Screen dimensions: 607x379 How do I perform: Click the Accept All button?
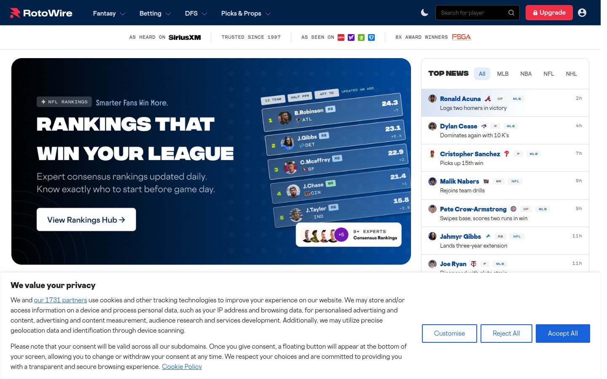(x=563, y=334)
